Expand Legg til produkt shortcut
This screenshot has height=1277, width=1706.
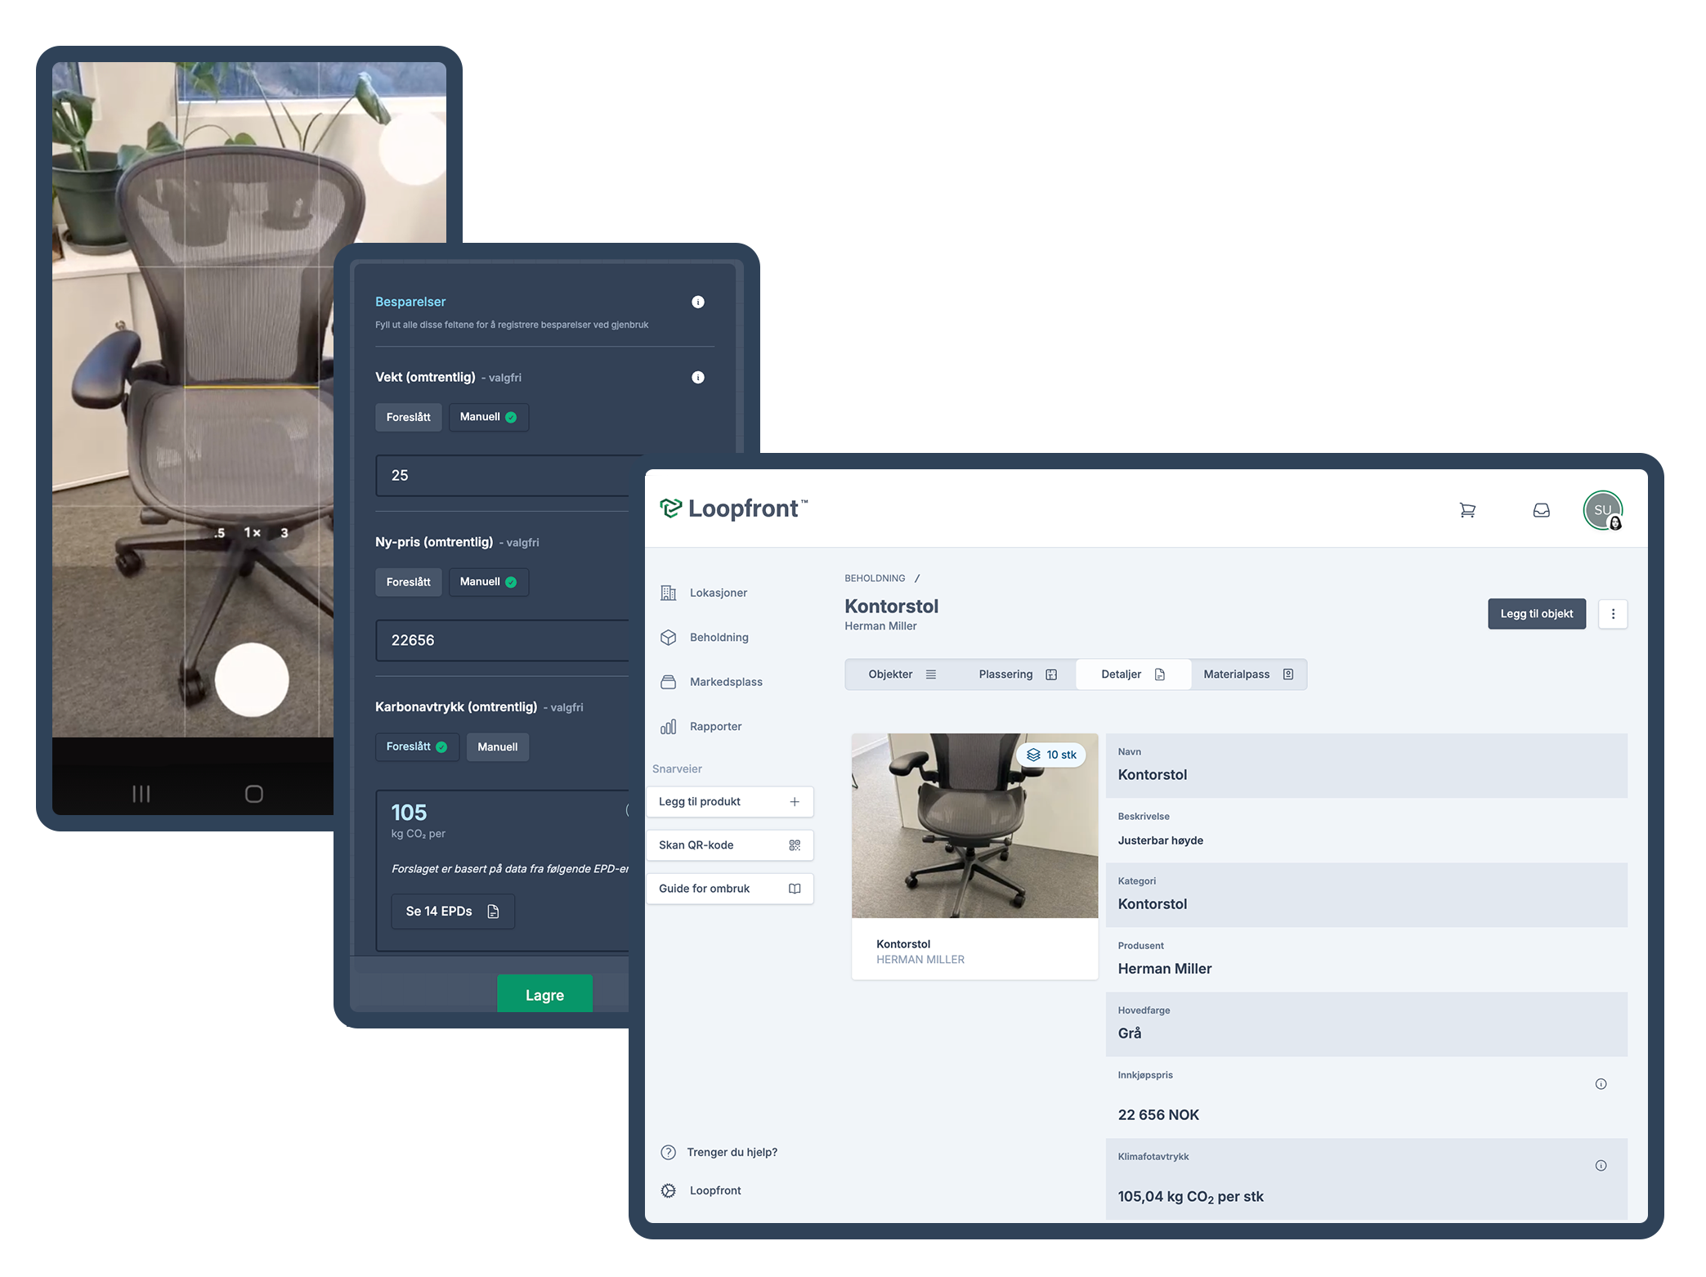[729, 802]
